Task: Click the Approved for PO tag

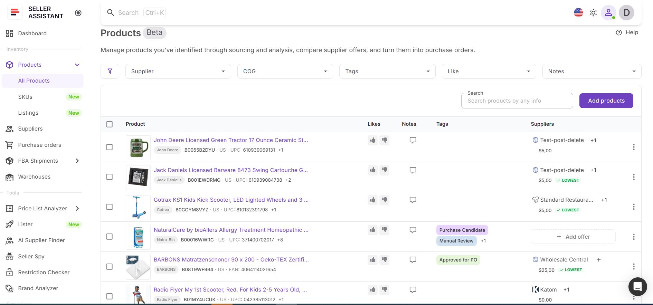Action: (458, 260)
